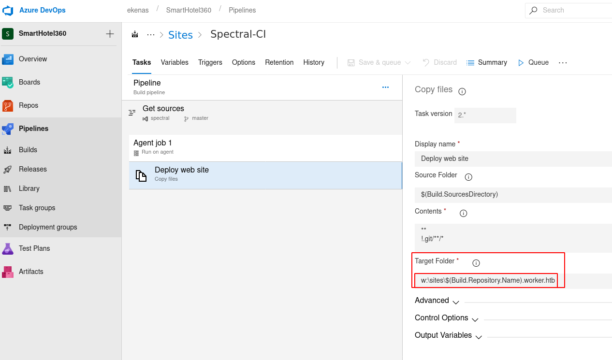Switch to the Triggers tab
612x360 pixels.
tap(210, 62)
